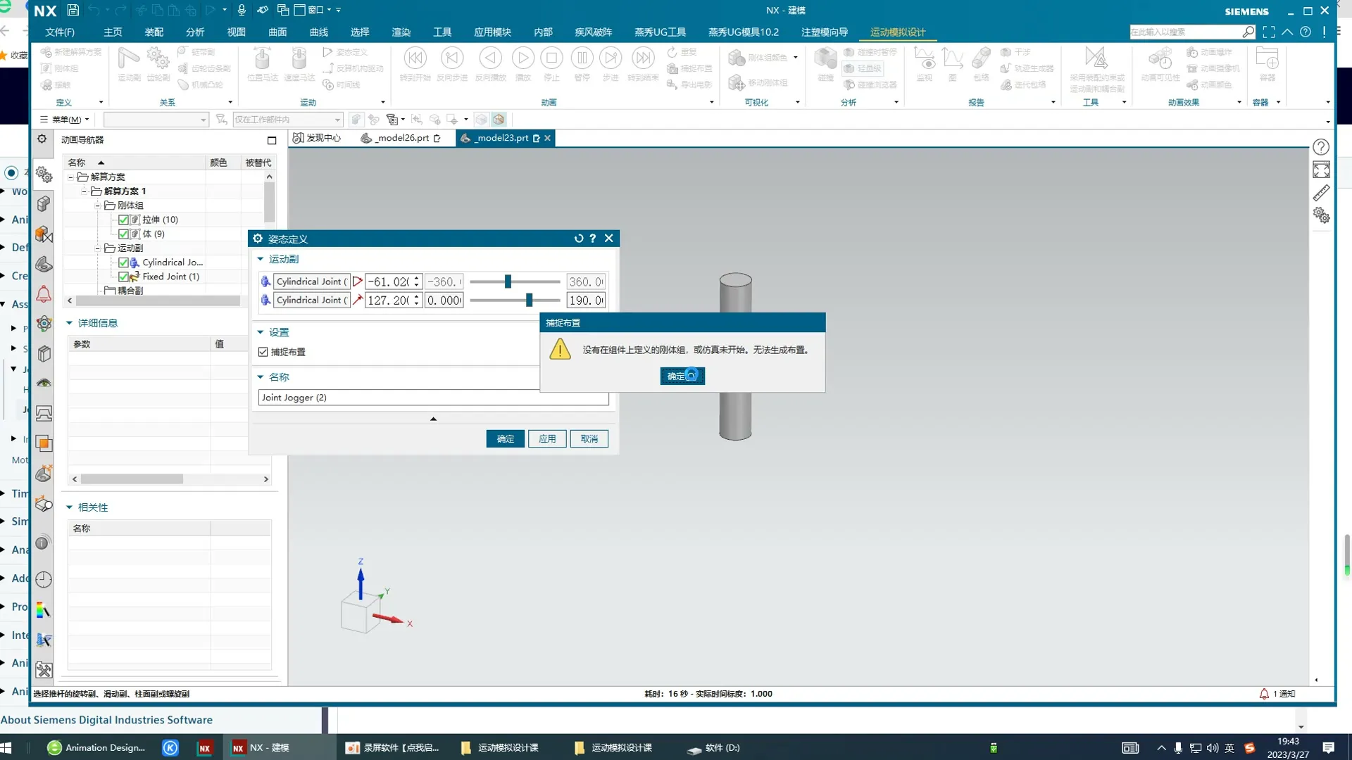
Task: Click the Stop animation icon
Action: pos(551,58)
